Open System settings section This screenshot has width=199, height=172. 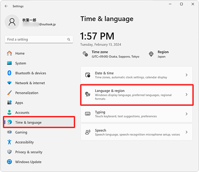pyautogui.click(x=39, y=63)
